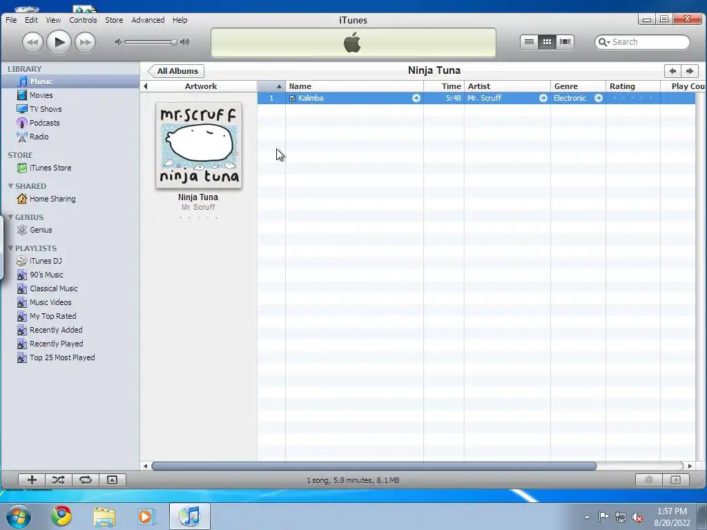Go to the previous album arrow
The image size is (707, 530).
pyautogui.click(x=672, y=71)
